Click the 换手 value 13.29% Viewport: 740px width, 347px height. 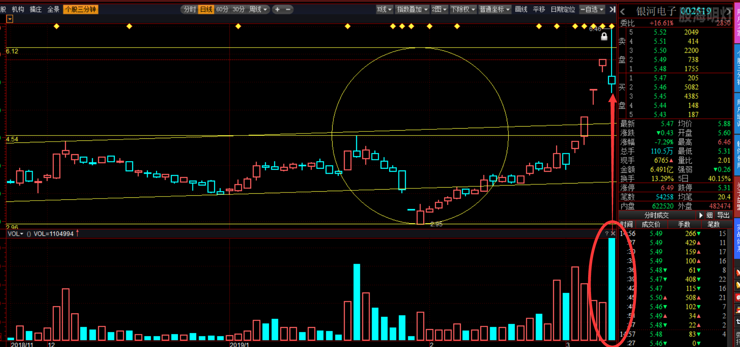662,179
